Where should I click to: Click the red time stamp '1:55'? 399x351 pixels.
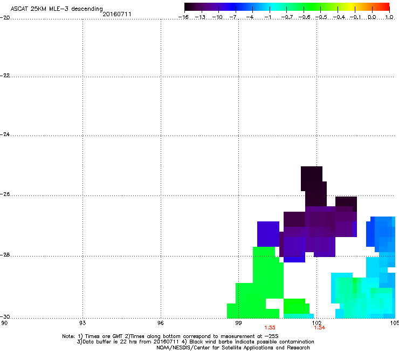click(270, 328)
